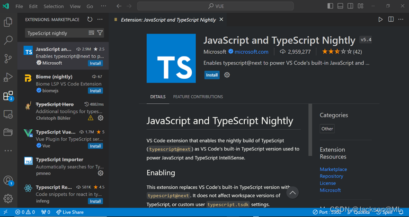Select TypeScript Hero extension row
The image size is (409, 217).
click(63, 111)
